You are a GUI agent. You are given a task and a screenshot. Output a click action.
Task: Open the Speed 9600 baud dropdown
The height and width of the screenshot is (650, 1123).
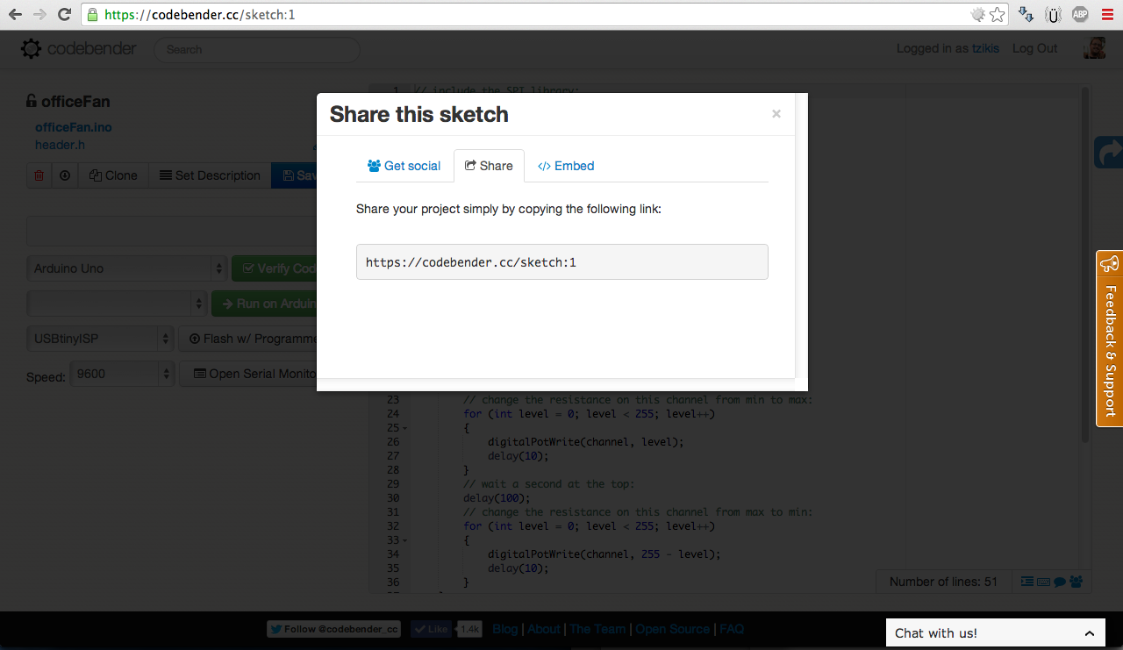click(x=122, y=374)
